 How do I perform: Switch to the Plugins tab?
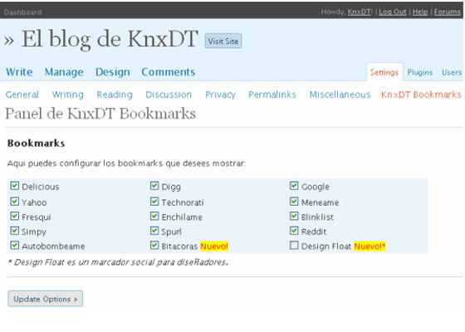click(419, 72)
